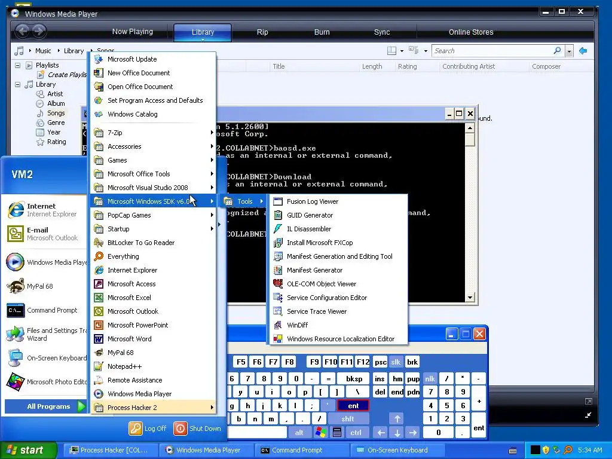Click the Windows start button
Image resolution: width=612 pixels, height=459 pixels.
coord(28,450)
